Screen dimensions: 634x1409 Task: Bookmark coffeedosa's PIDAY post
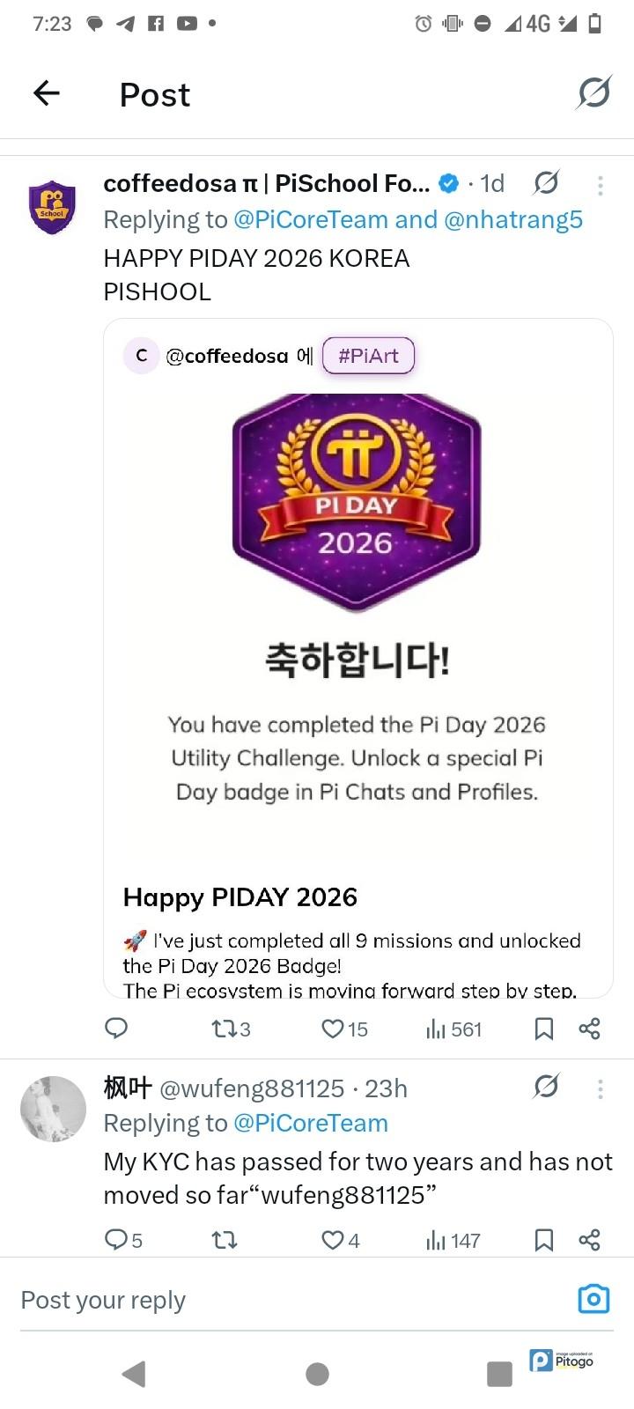click(x=544, y=1029)
